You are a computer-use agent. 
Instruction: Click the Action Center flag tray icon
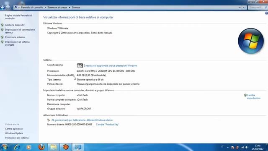click(x=232, y=147)
